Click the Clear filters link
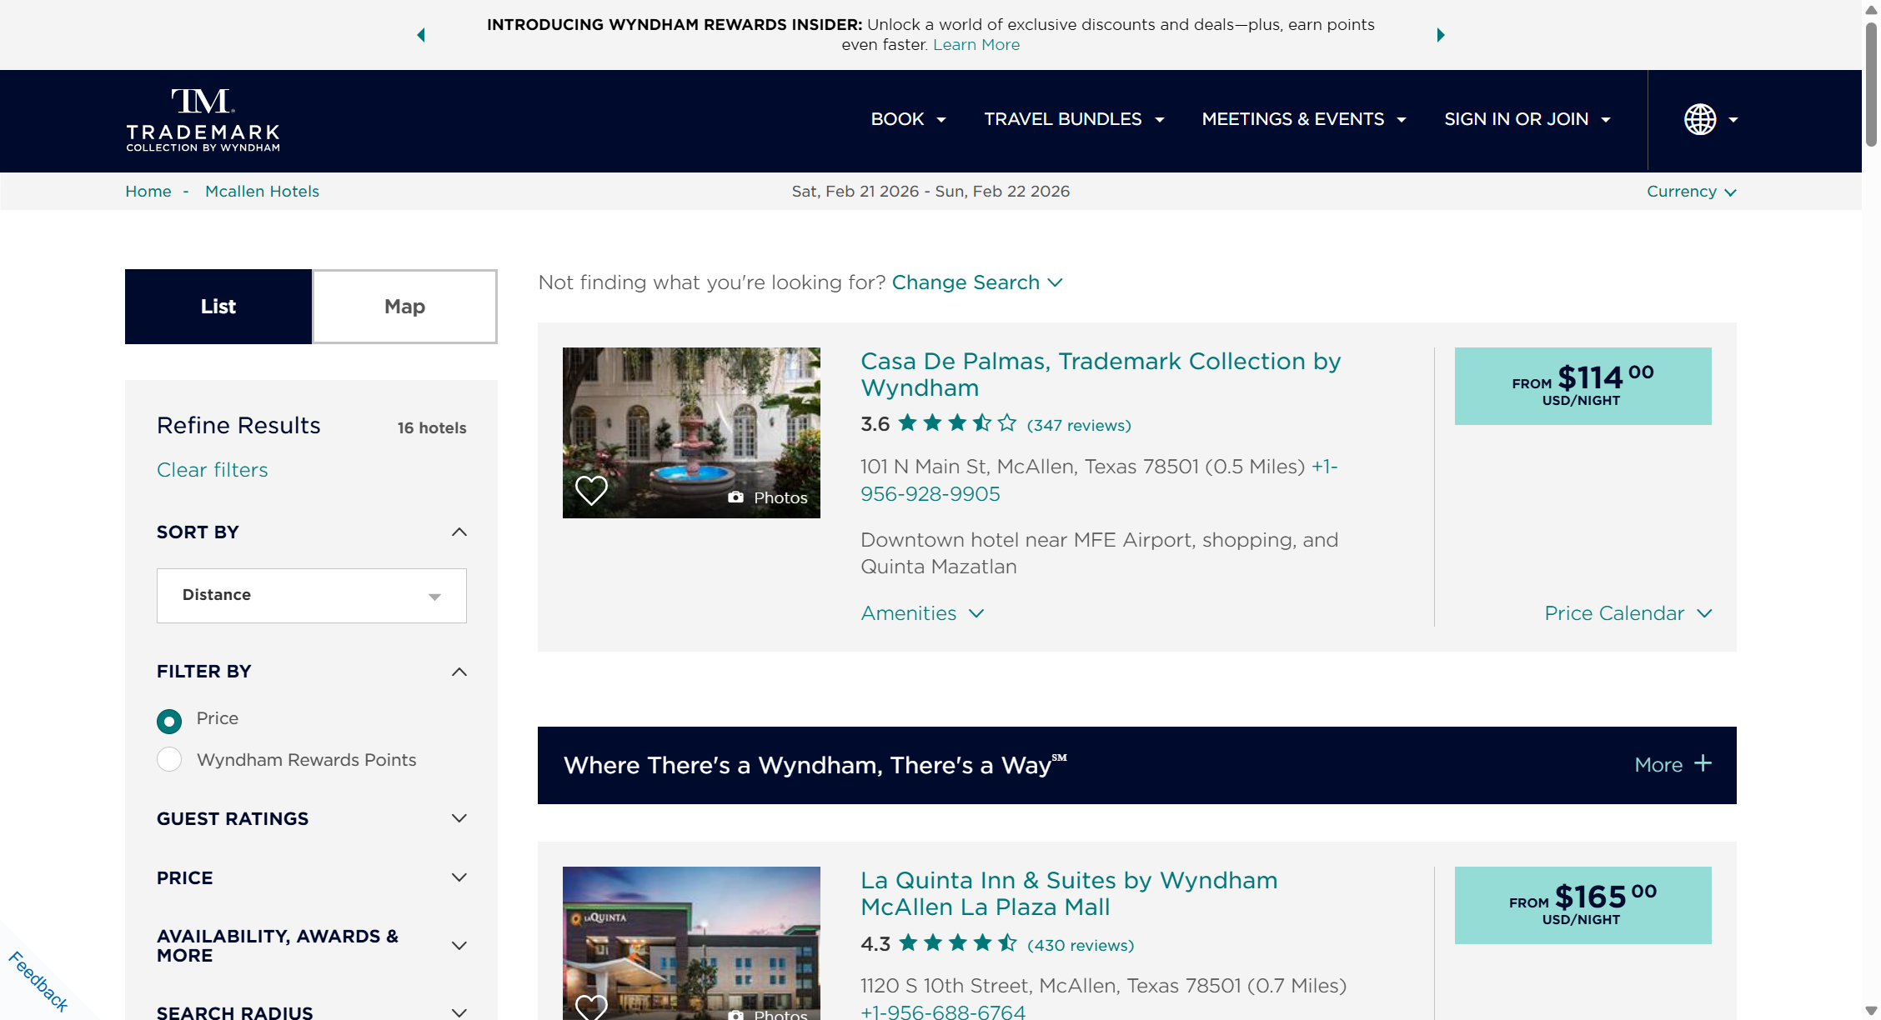Image resolution: width=1881 pixels, height=1020 pixels. 213,470
